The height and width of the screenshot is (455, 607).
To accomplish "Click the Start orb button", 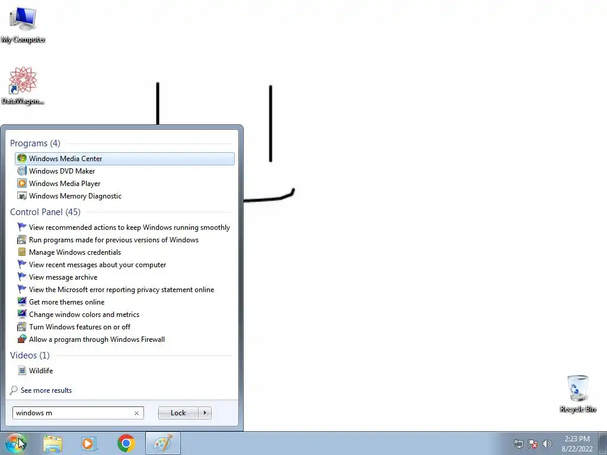I will coord(15,443).
